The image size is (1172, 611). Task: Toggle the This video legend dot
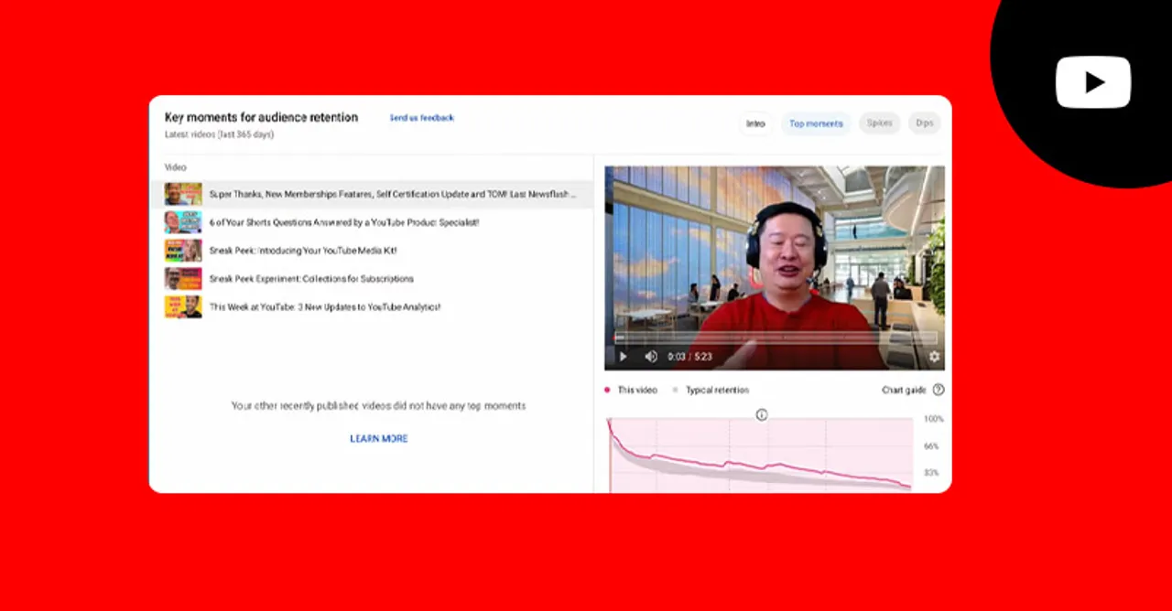pyautogui.click(x=607, y=390)
